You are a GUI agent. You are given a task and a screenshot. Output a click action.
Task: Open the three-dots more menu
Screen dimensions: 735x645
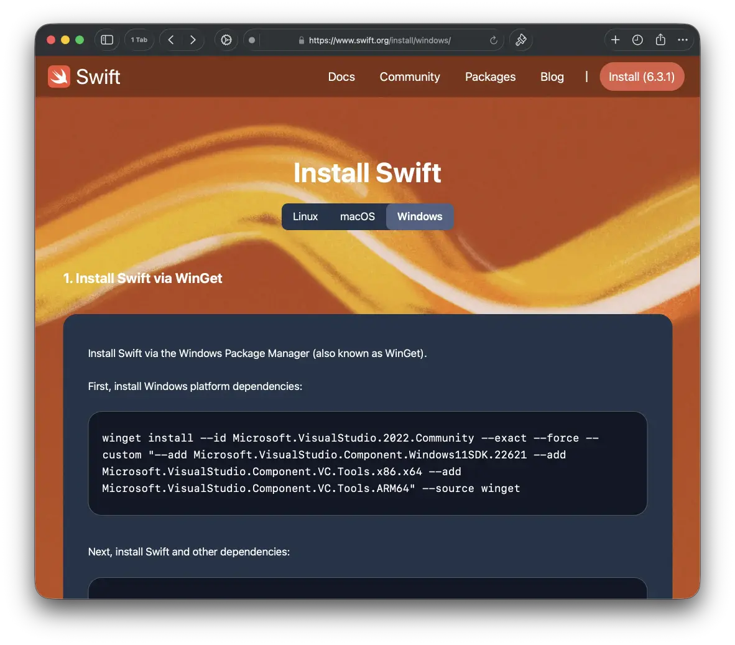[x=683, y=40]
